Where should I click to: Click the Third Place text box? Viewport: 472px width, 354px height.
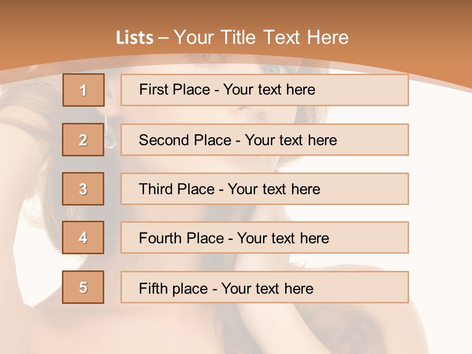click(x=265, y=189)
